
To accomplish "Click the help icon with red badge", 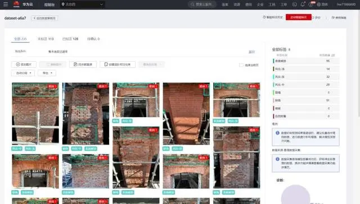I will (311, 4).
